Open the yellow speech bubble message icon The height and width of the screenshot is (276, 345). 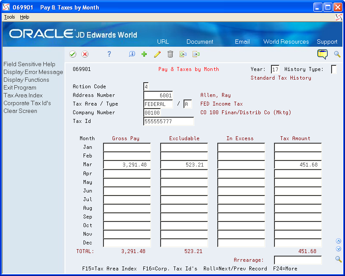(322, 54)
